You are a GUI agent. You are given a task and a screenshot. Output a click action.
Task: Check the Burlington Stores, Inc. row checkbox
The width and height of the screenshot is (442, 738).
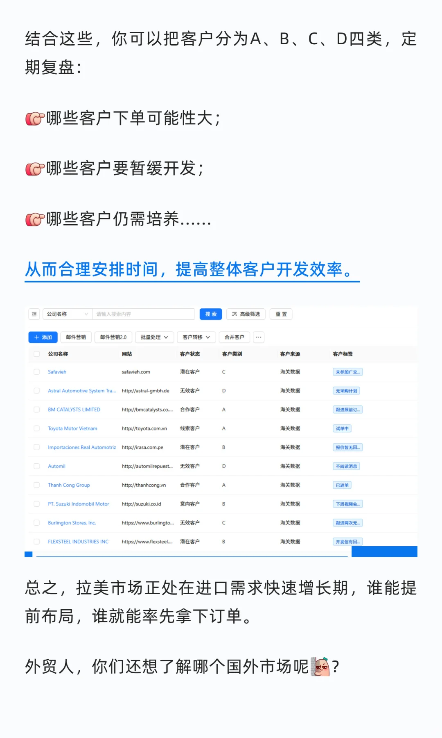[37, 523]
